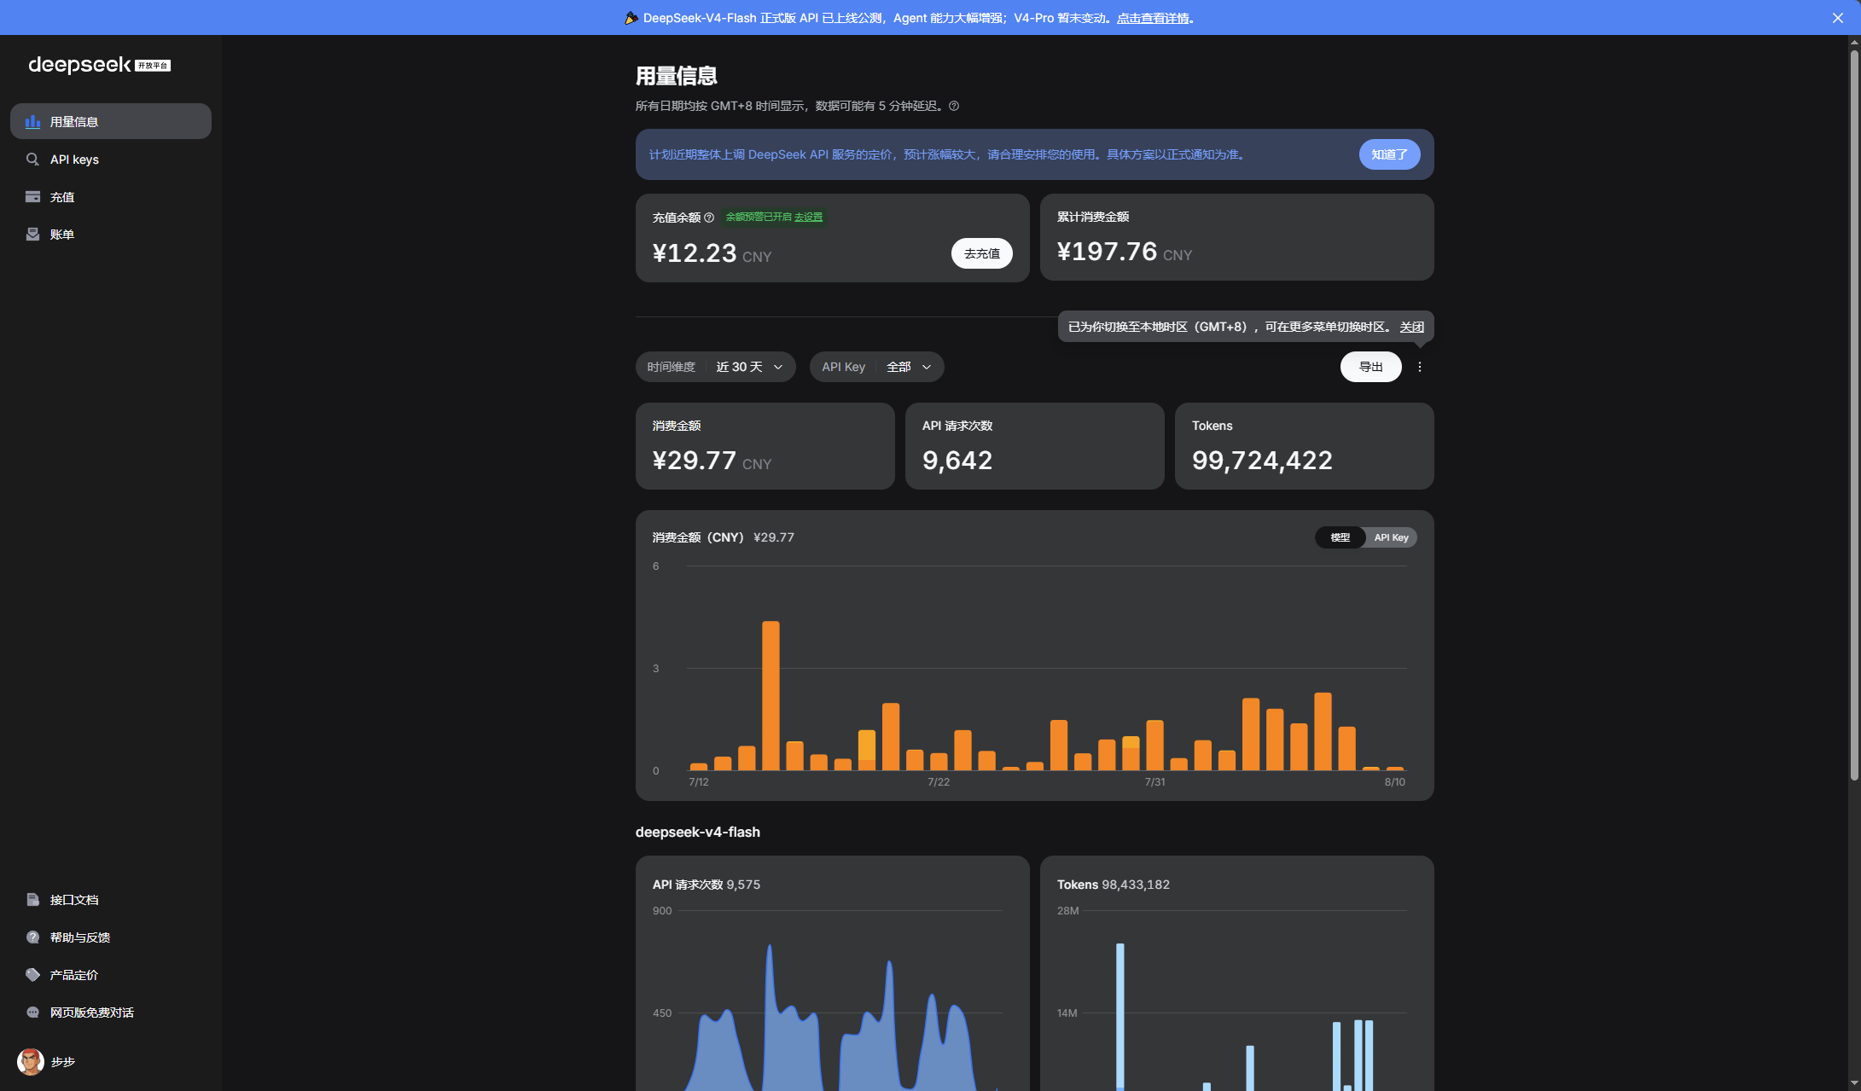Open the 用量信息 menu item
Image resolution: width=1861 pixels, height=1091 pixels.
click(111, 121)
